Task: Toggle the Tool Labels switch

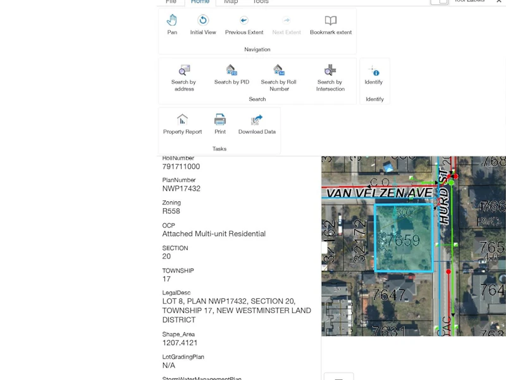Action: pyautogui.click(x=440, y=2)
